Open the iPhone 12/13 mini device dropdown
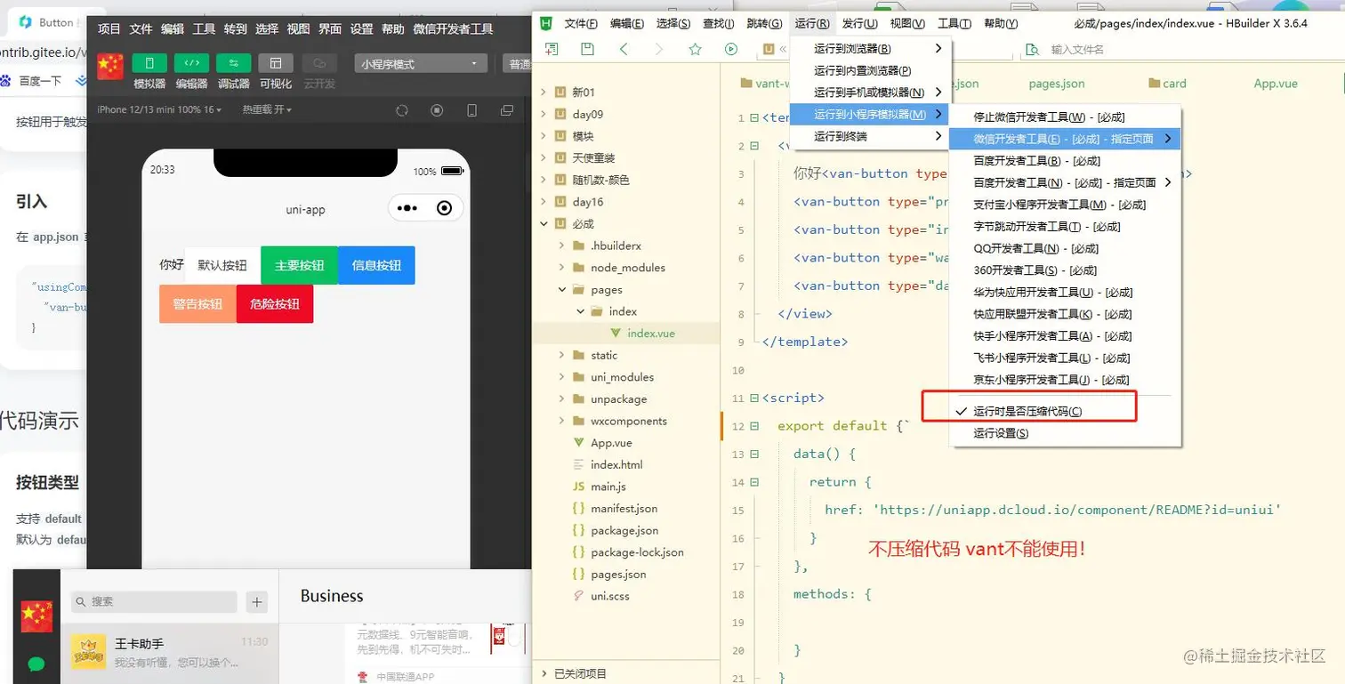 coord(160,110)
